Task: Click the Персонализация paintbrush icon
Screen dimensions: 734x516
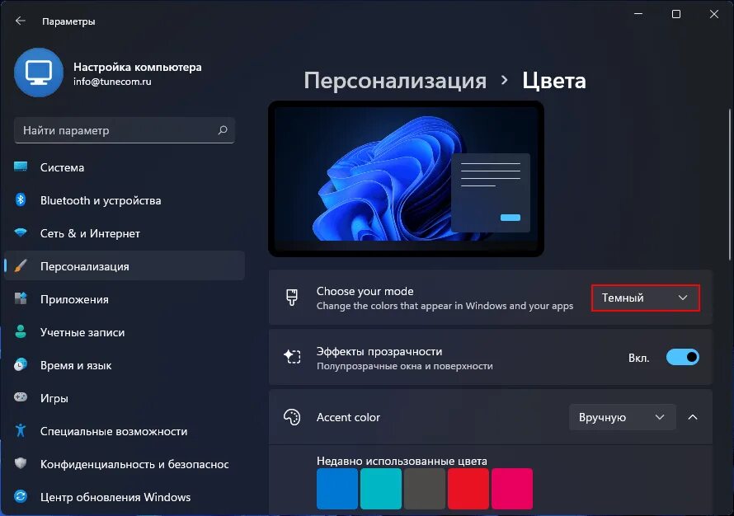Action: (x=21, y=265)
